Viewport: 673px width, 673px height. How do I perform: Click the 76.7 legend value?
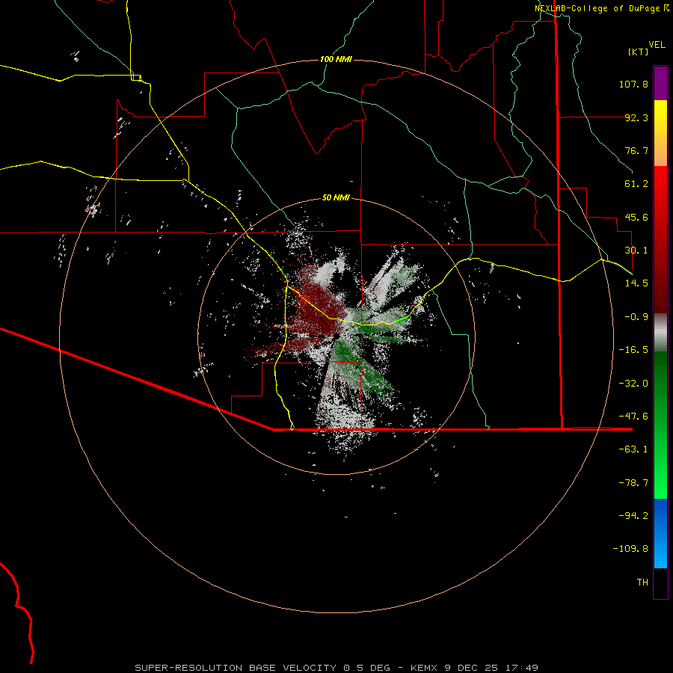point(636,150)
